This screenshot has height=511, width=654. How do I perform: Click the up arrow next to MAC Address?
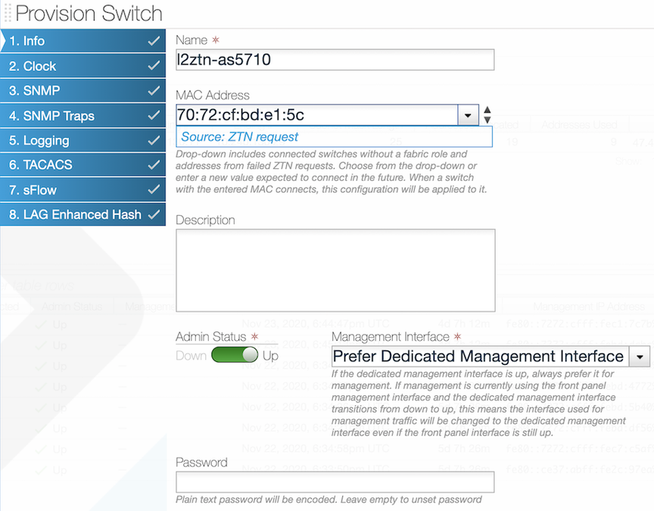point(487,110)
